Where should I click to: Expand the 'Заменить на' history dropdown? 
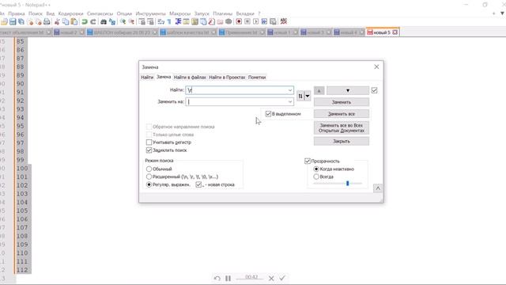[x=290, y=102]
